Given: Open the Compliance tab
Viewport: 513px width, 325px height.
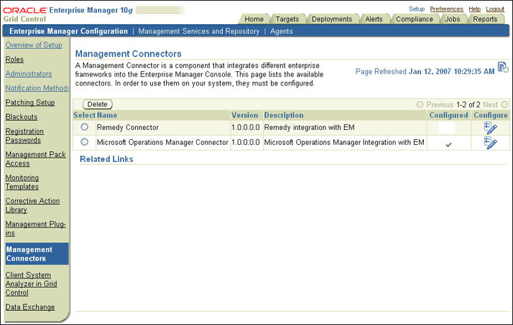Looking at the screenshot, I should point(414,19).
